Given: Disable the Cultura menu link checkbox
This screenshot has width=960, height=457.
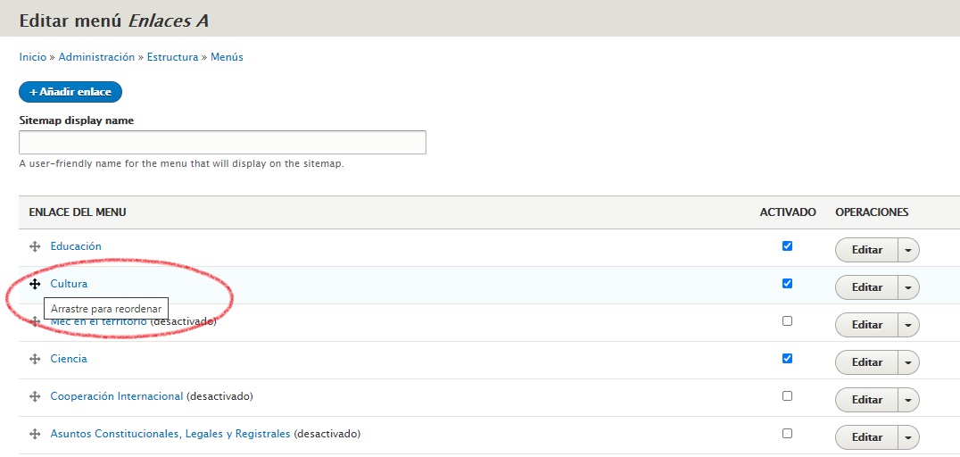Looking at the screenshot, I should [787, 284].
